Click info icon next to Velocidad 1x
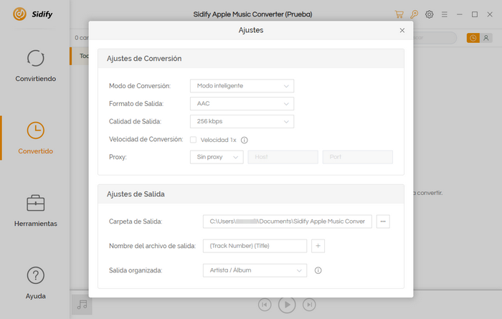This screenshot has width=502, height=319. click(245, 140)
